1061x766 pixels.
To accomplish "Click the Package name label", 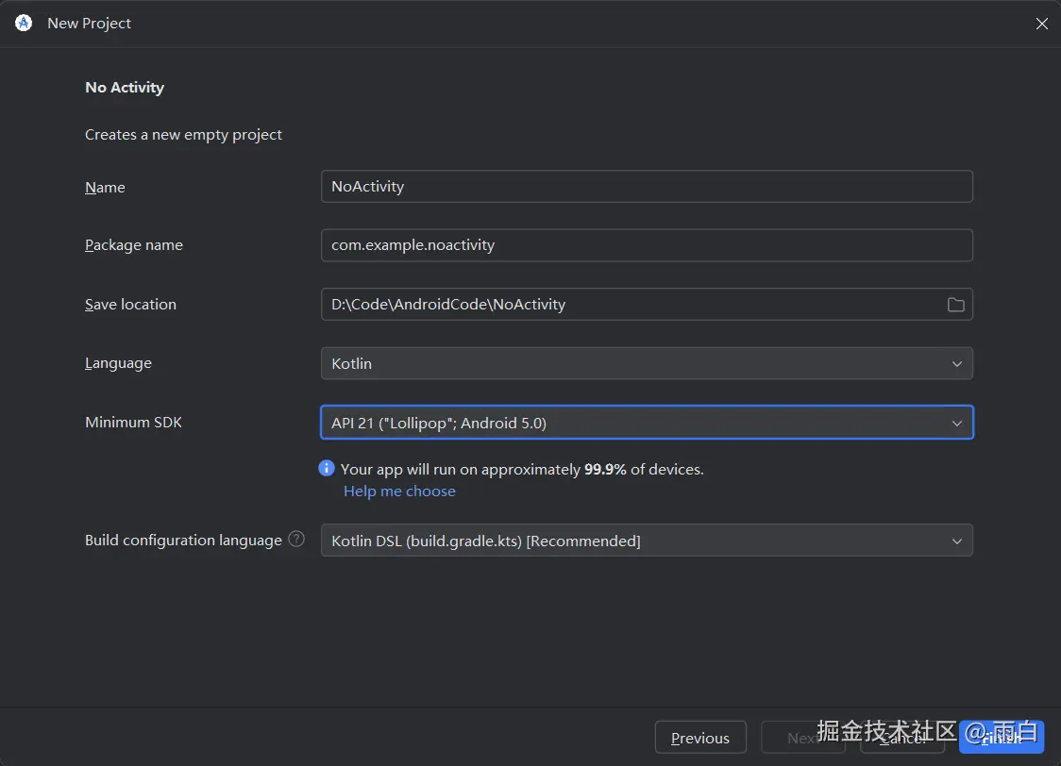I will click(x=134, y=245).
